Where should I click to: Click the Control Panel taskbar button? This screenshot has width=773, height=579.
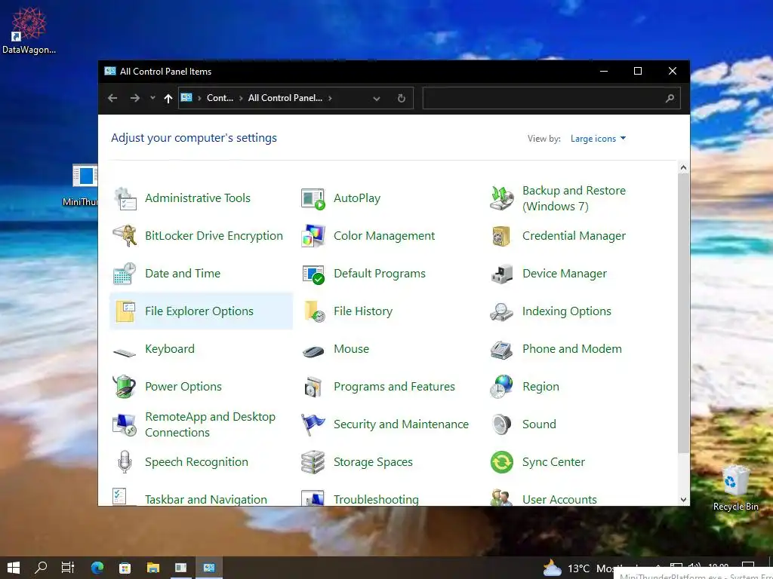209,568
